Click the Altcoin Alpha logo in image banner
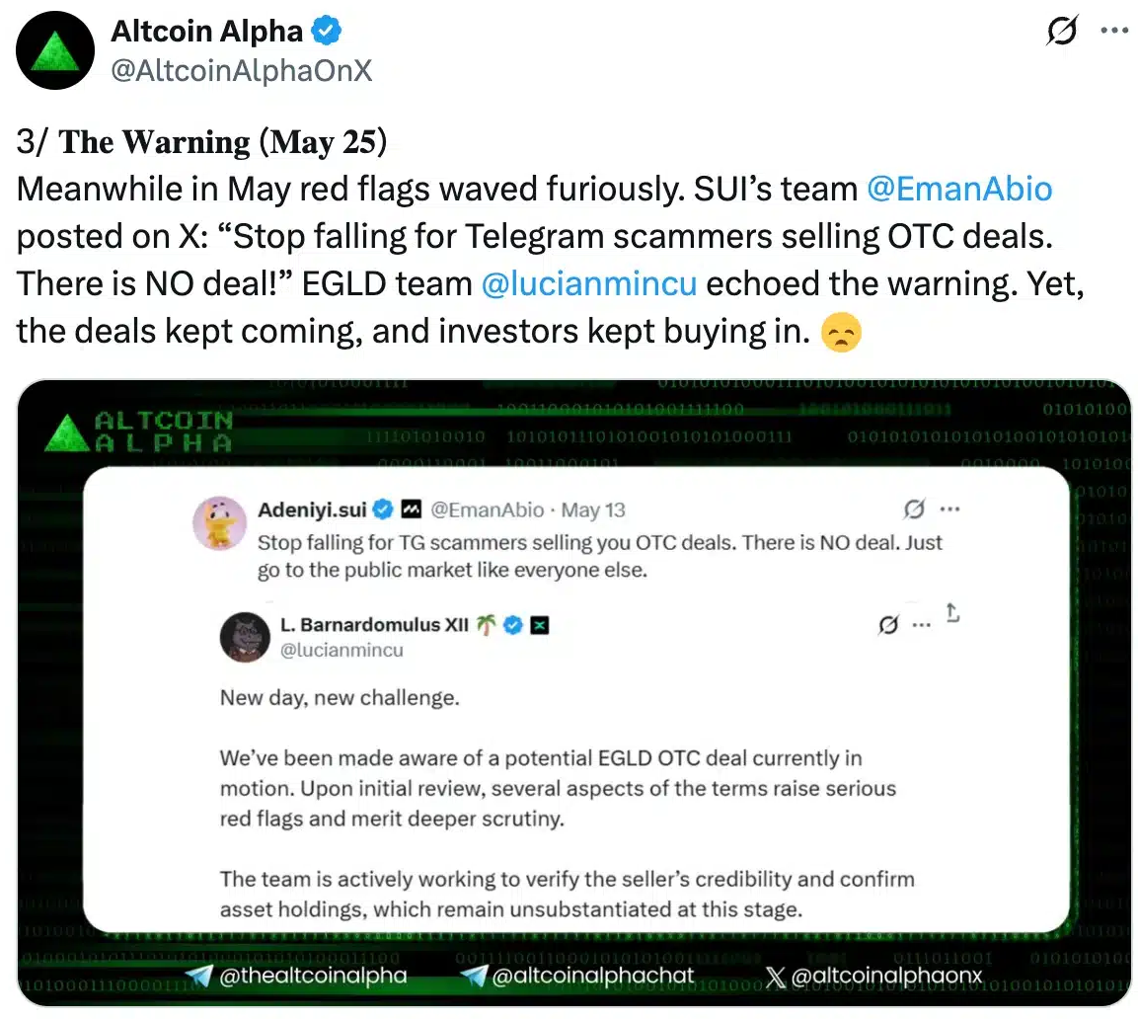The height and width of the screenshot is (1019, 1138). [x=138, y=432]
